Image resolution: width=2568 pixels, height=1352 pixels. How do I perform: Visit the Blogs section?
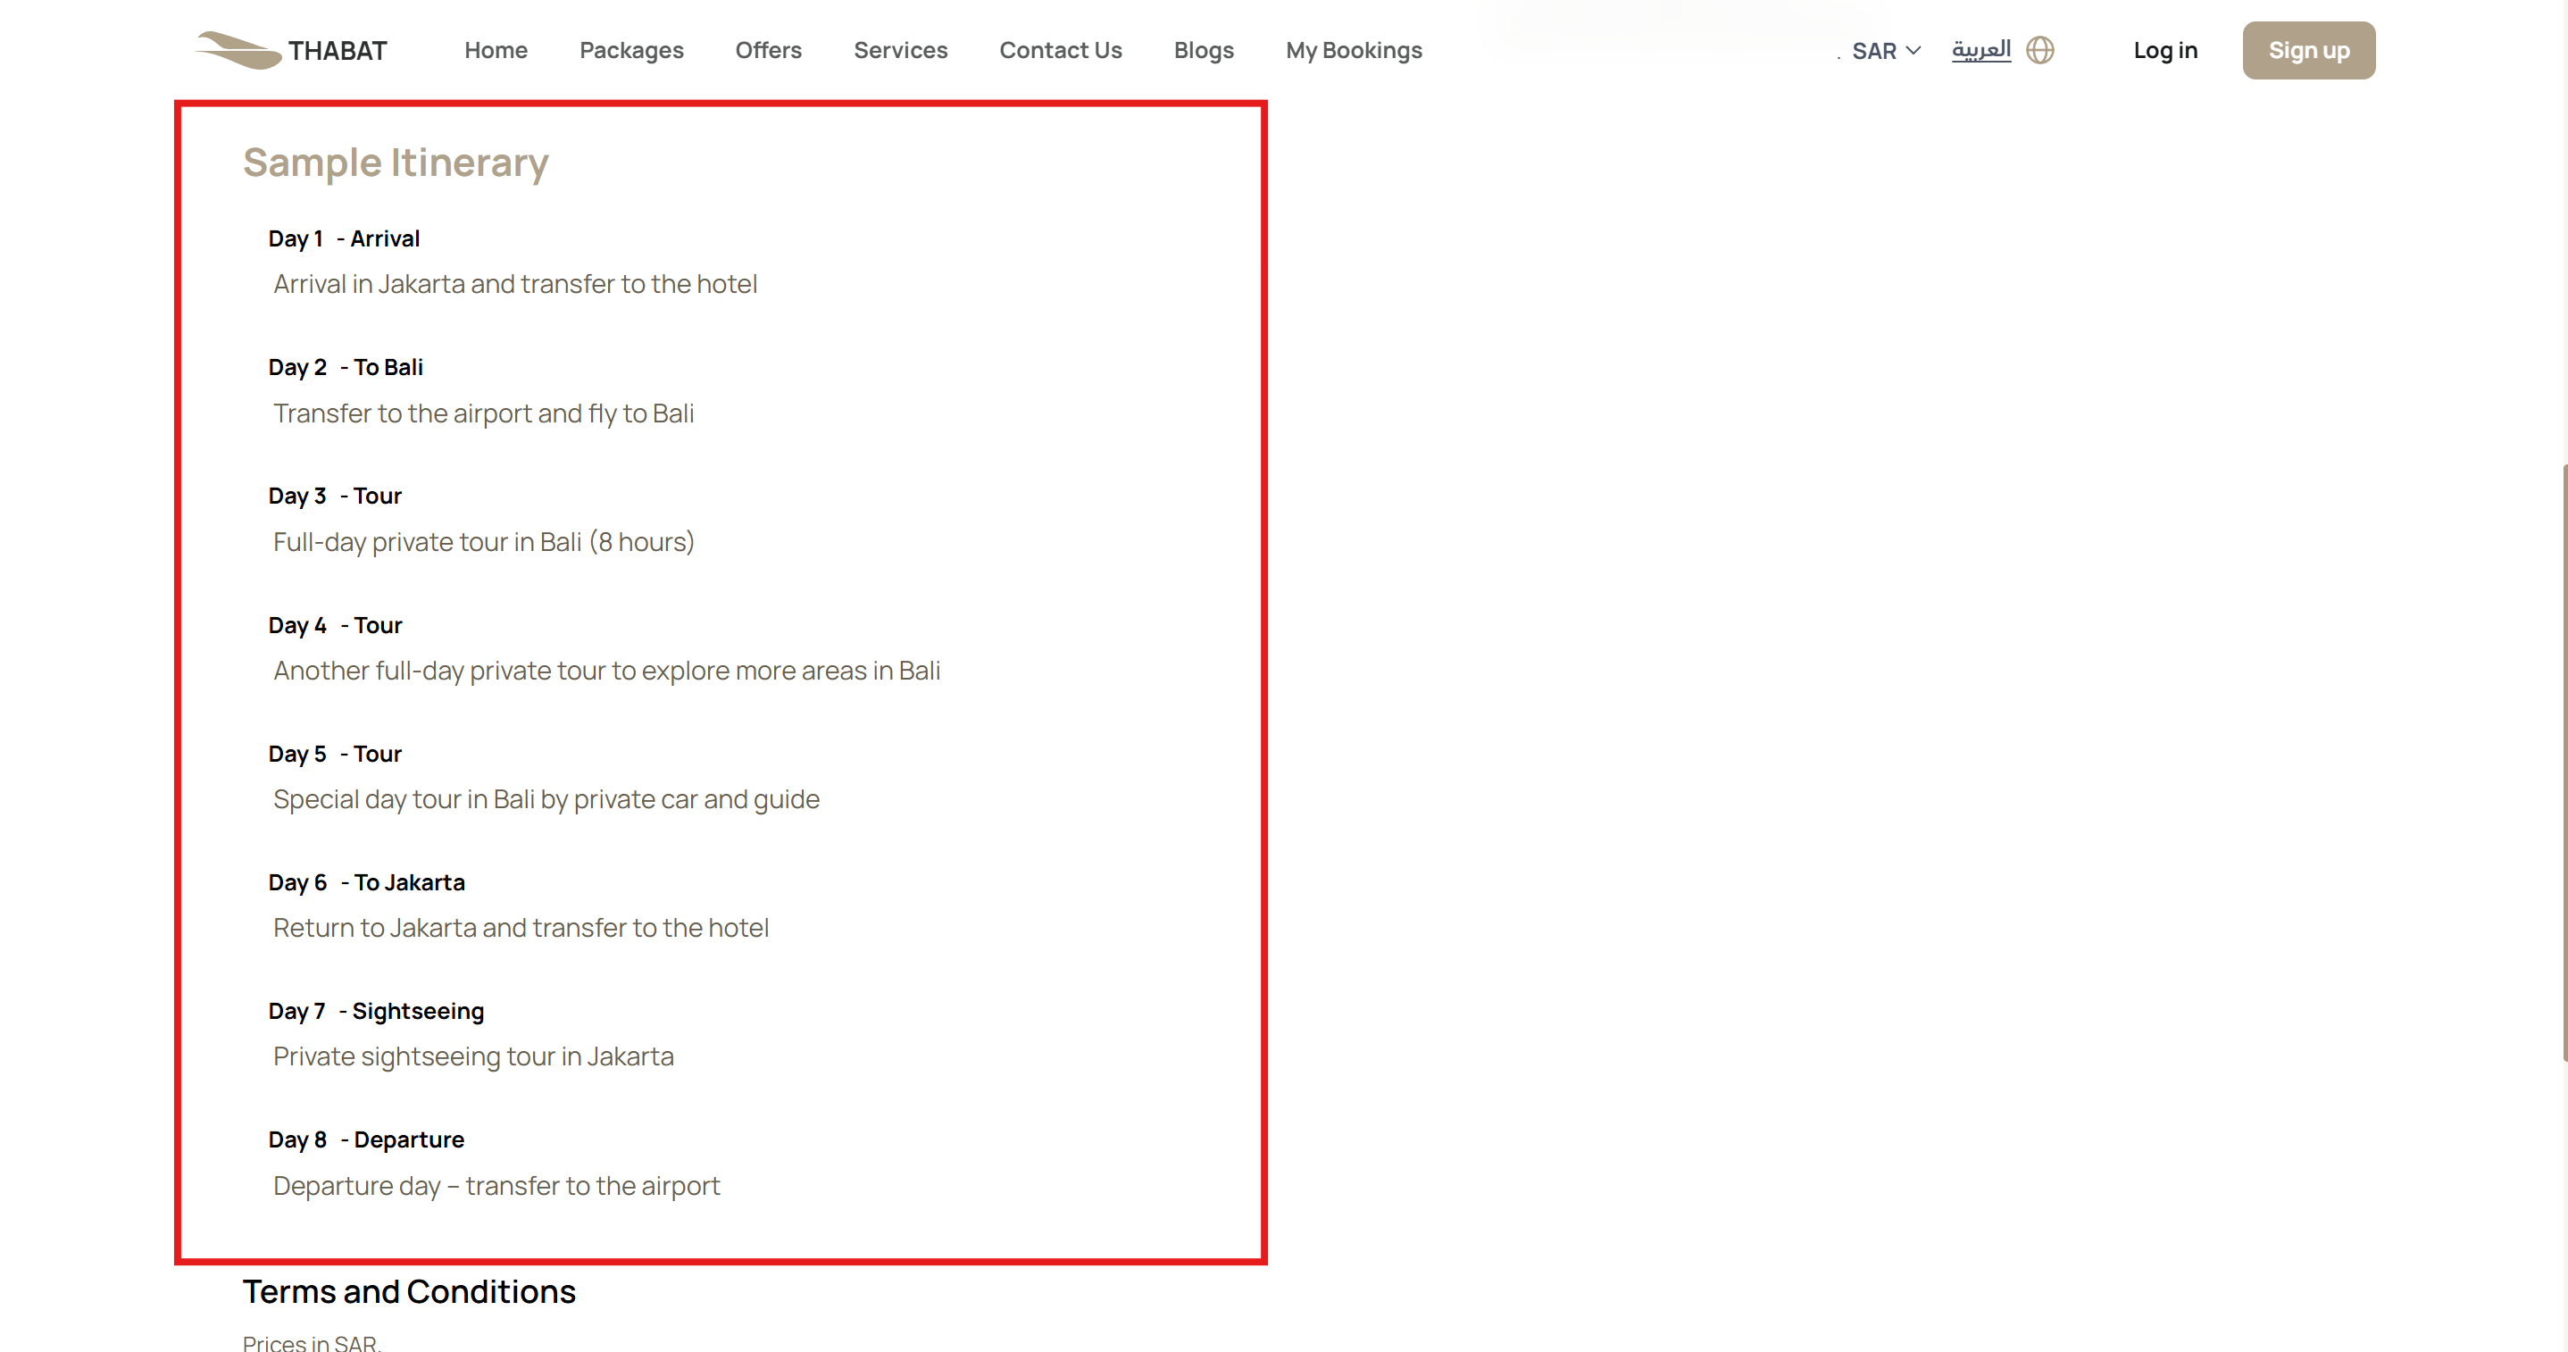pos(1204,50)
